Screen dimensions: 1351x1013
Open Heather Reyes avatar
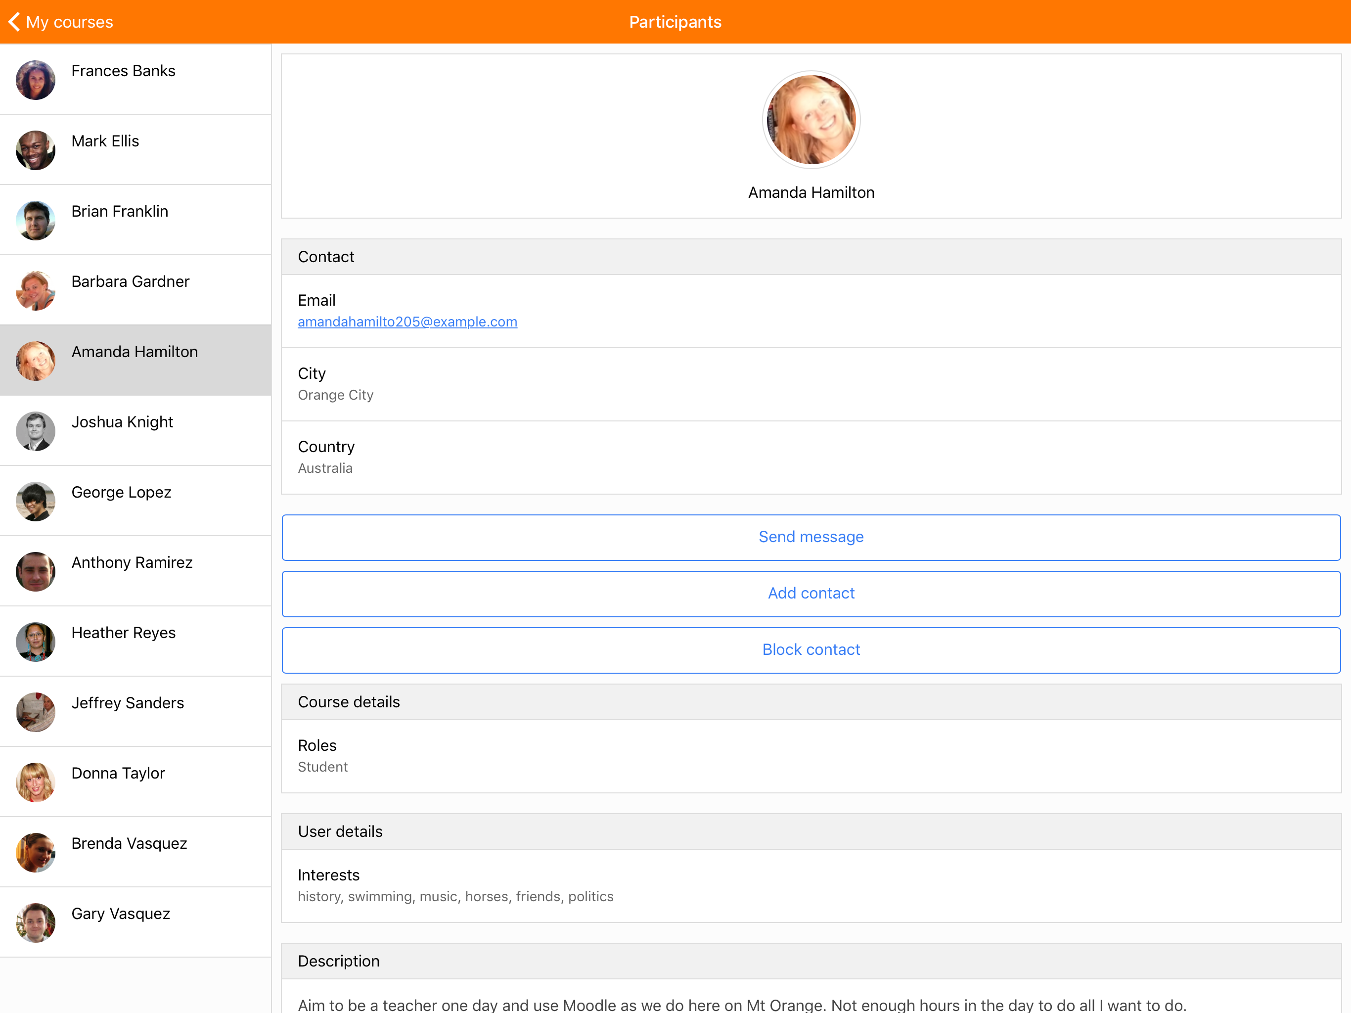(36, 642)
